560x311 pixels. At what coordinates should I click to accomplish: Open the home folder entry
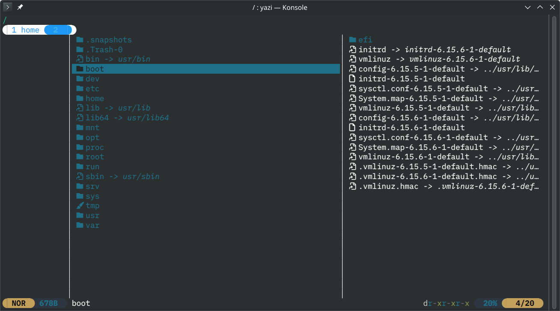[x=95, y=99]
